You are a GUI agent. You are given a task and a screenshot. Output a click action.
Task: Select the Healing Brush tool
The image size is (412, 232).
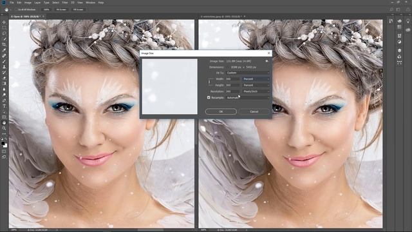coord(4,56)
